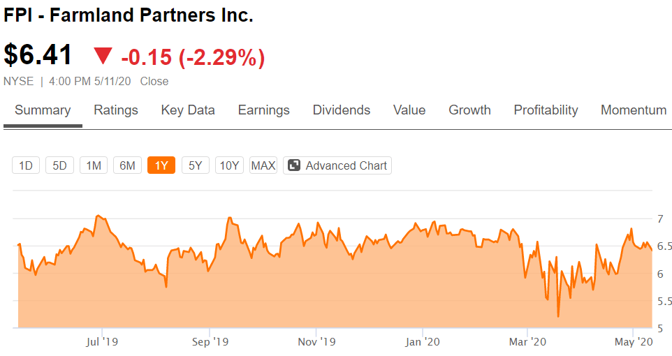Screen dimensions: 672x356
Task: Display MAX chart history
Action: [263, 165]
